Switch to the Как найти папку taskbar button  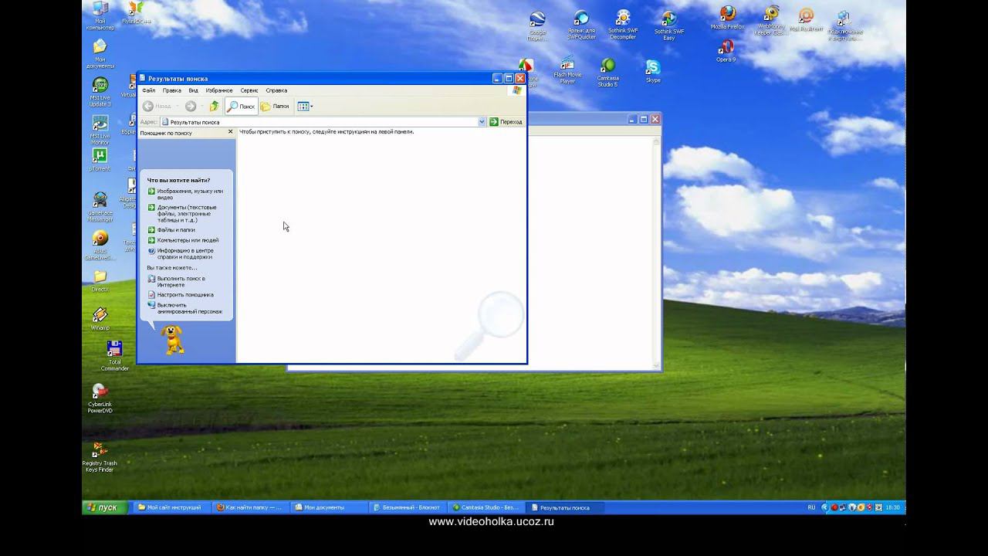click(x=250, y=507)
